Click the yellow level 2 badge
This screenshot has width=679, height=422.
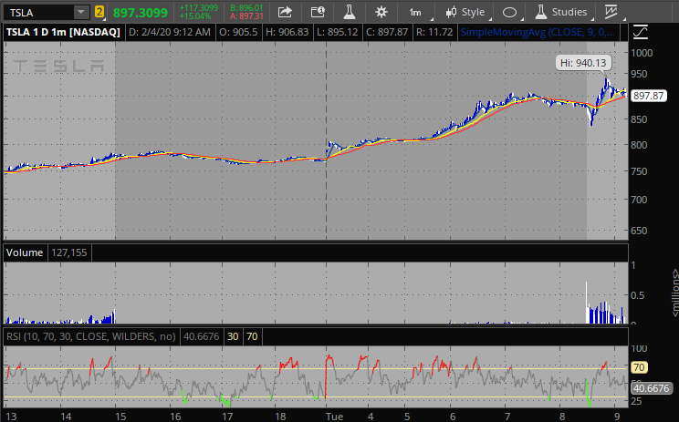coord(99,12)
